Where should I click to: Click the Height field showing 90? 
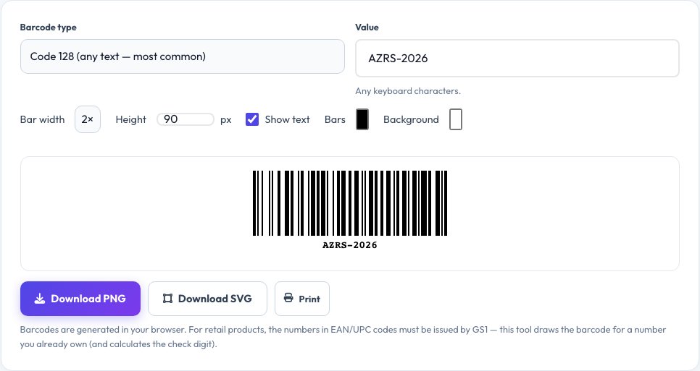pyautogui.click(x=186, y=119)
